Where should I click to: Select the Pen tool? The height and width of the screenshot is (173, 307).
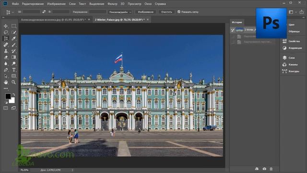[6, 70]
